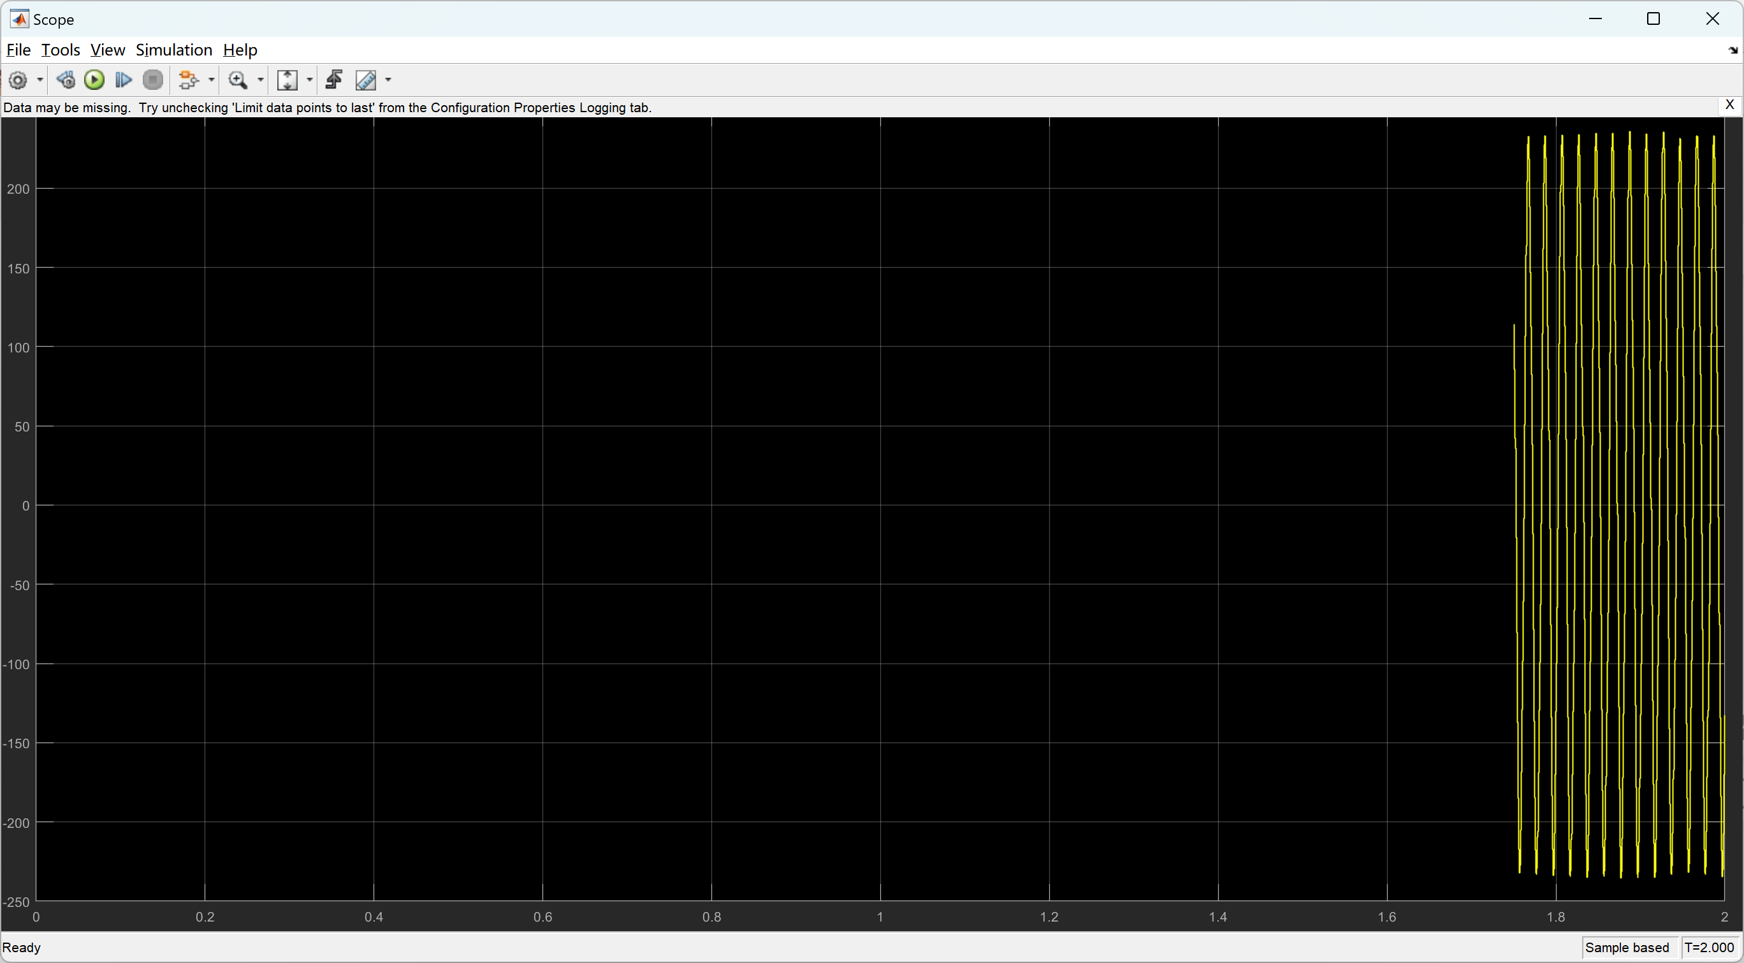
Task: Click the grayed Stop simulation button
Action: tap(153, 80)
